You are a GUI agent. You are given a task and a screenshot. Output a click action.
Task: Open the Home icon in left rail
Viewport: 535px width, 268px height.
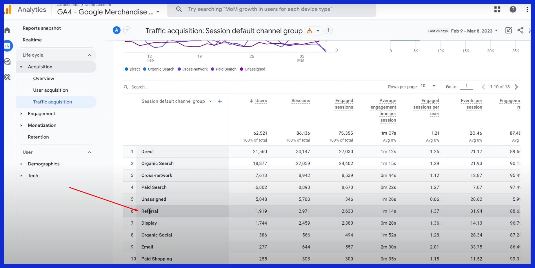tap(7, 30)
